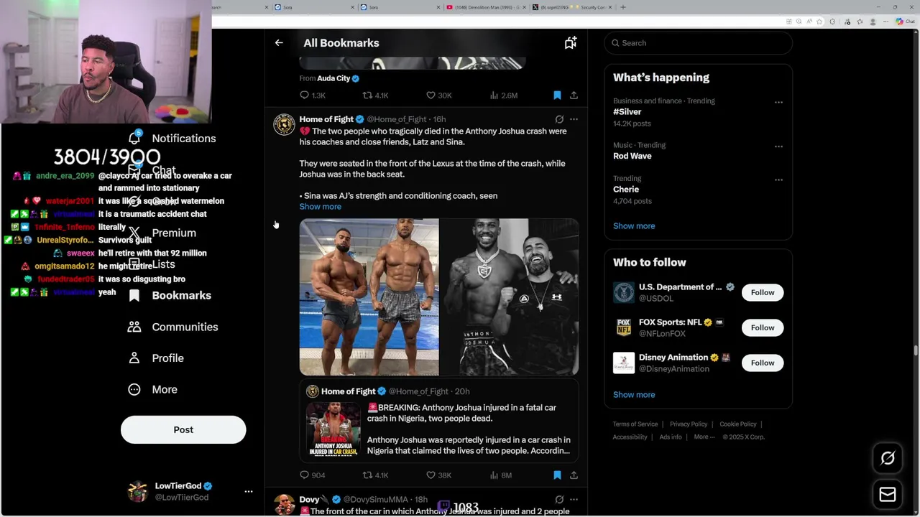Open the bookmark folders icon in header

click(571, 43)
